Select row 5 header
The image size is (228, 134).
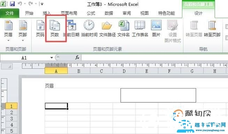[x=12, y=131]
